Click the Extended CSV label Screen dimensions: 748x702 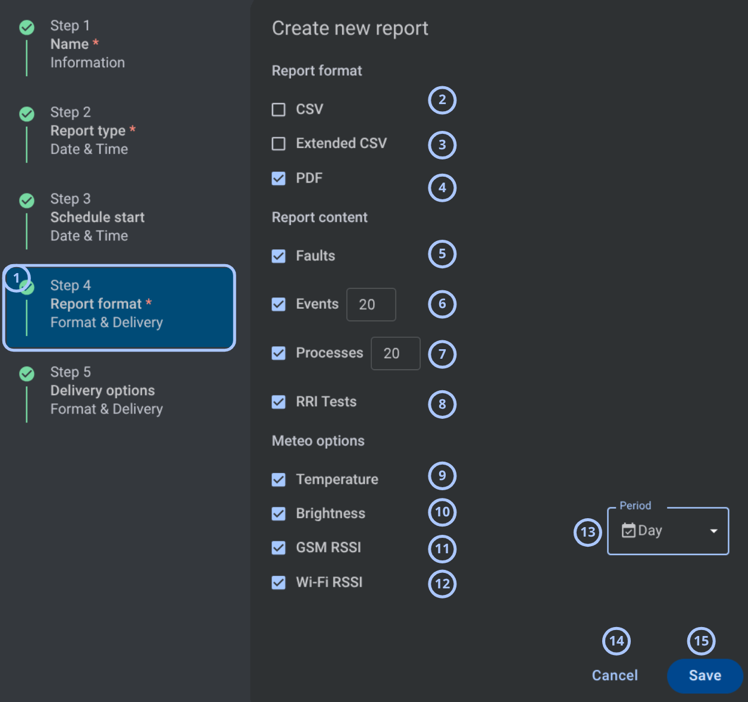click(342, 143)
